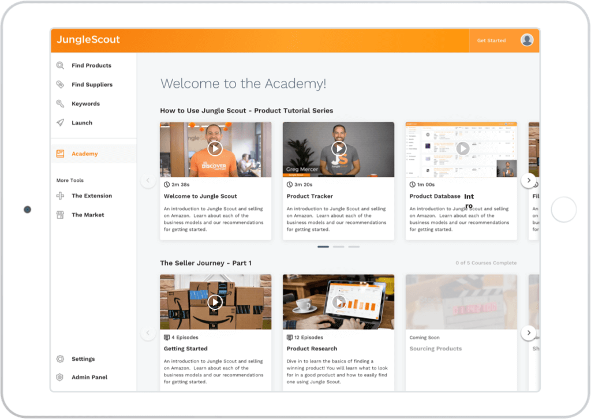
Task: Play the Product Tracker video
Action: click(338, 148)
